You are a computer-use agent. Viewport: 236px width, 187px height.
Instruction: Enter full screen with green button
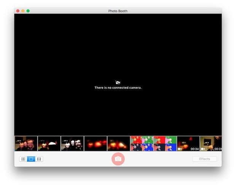coord(28,11)
